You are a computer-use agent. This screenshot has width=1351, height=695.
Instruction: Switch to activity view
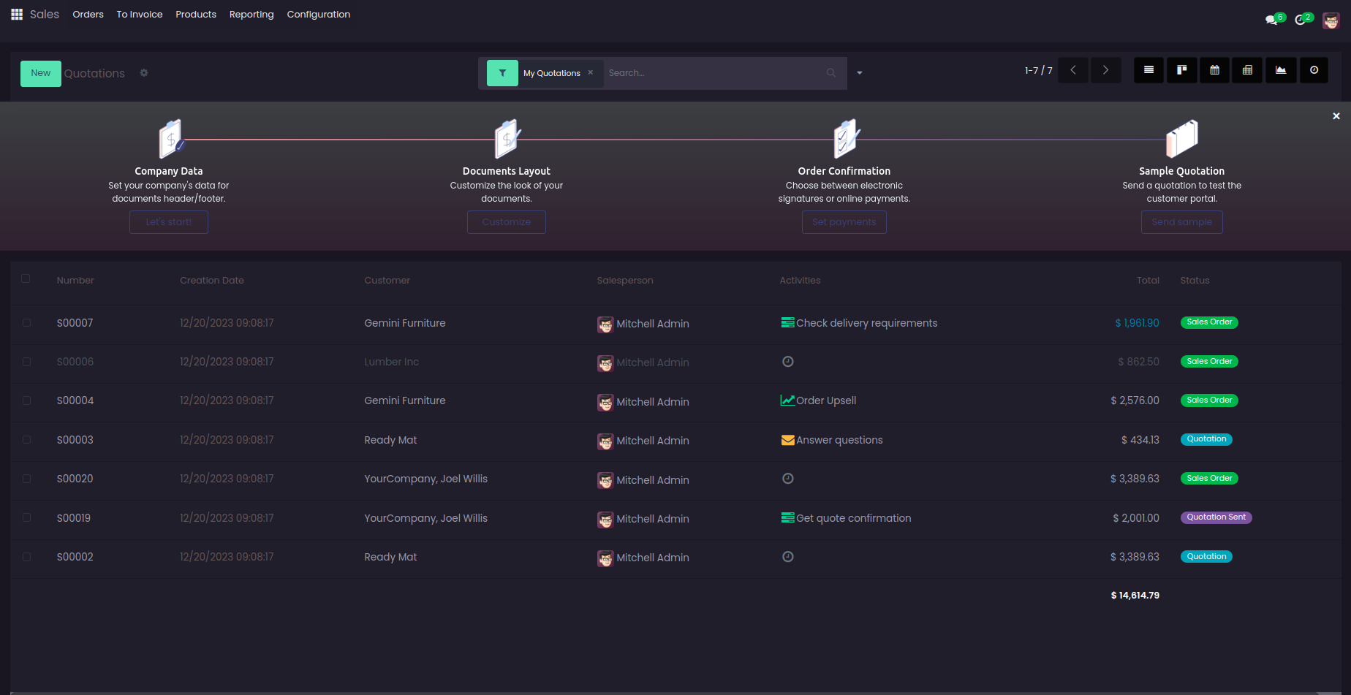(x=1314, y=70)
